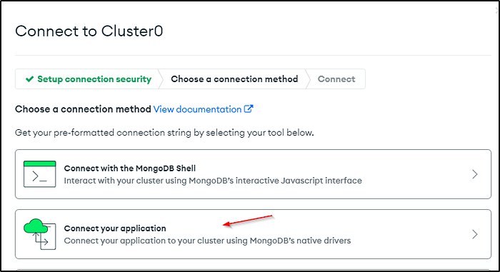The width and height of the screenshot is (500, 272).
Task: Jump to the Connect step
Action: [x=336, y=79]
